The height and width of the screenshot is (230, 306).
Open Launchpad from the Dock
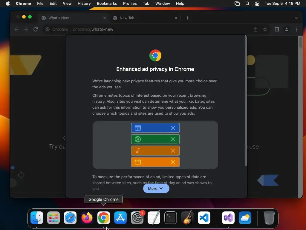[x=53, y=218]
